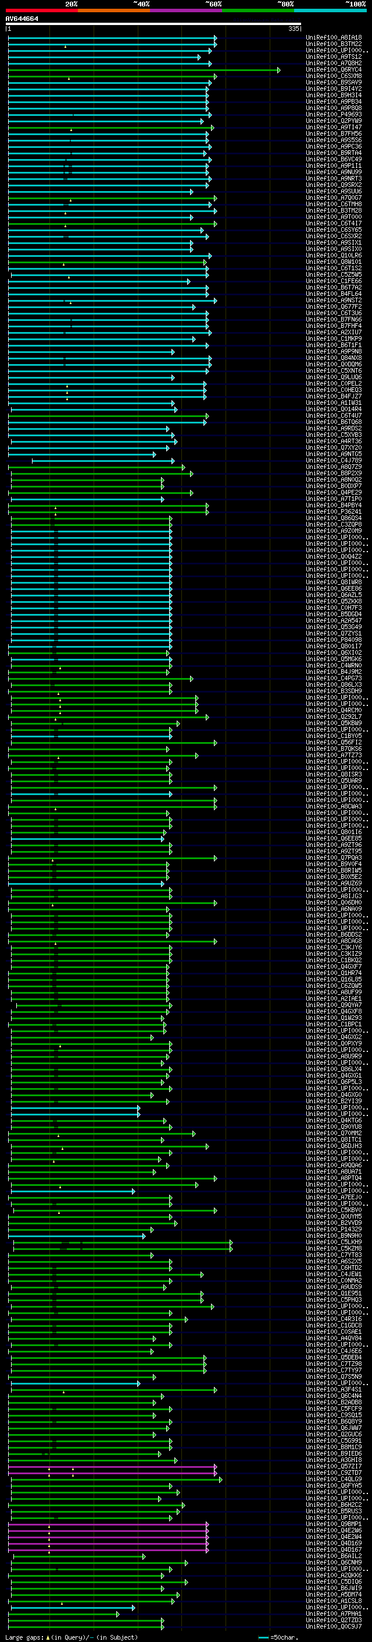Image resolution: width=372 pixels, height=1642 pixels.
Task: Select hit UniRef100_A7Q0G7
Action: (x=334, y=197)
